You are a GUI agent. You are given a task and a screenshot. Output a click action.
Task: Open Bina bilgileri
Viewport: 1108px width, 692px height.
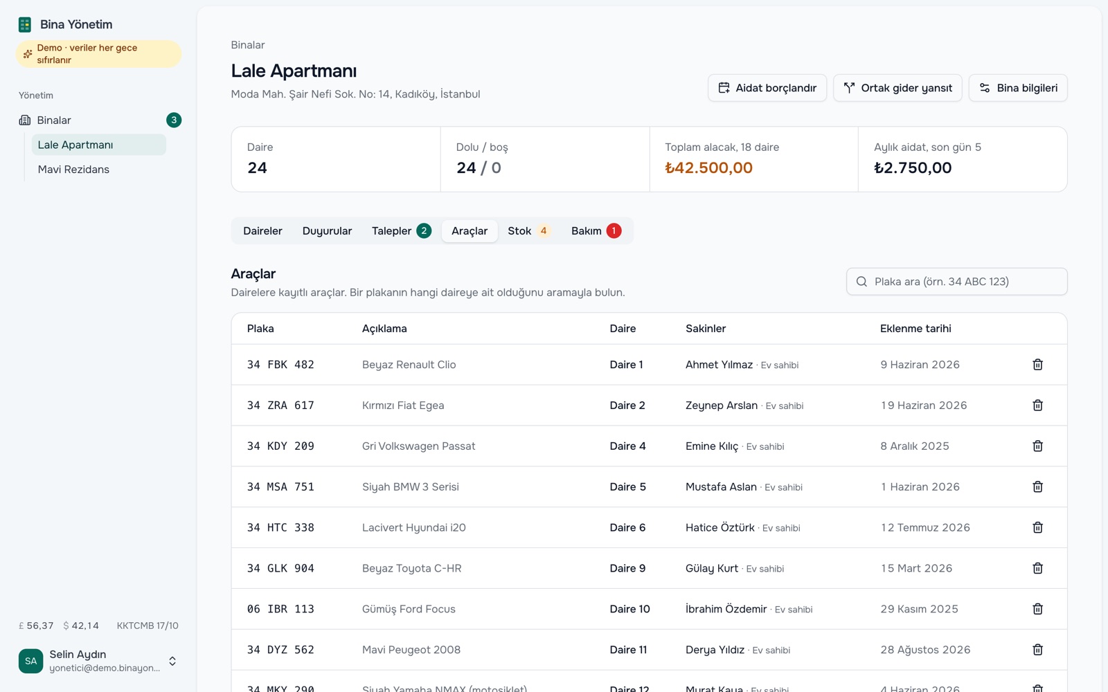coord(1018,88)
